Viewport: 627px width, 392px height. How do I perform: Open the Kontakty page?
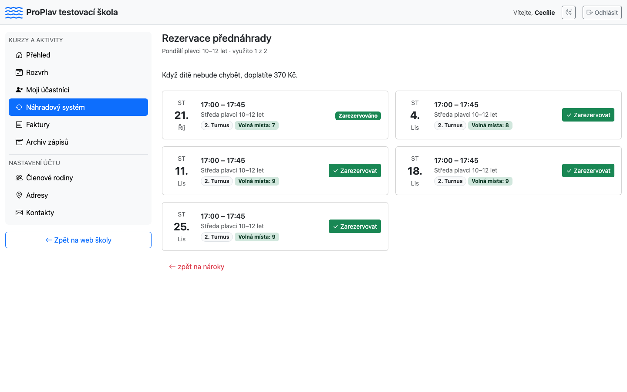tap(78, 213)
